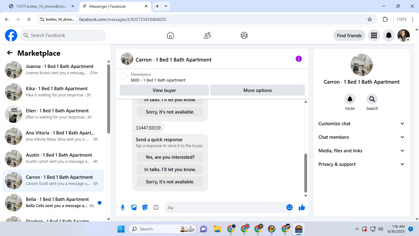
Task: Open the Facebook home logo
Action: tap(11, 35)
